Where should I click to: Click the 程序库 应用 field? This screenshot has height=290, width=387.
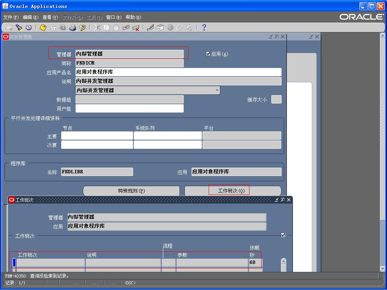pyautogui.click(x=237, y=172)
